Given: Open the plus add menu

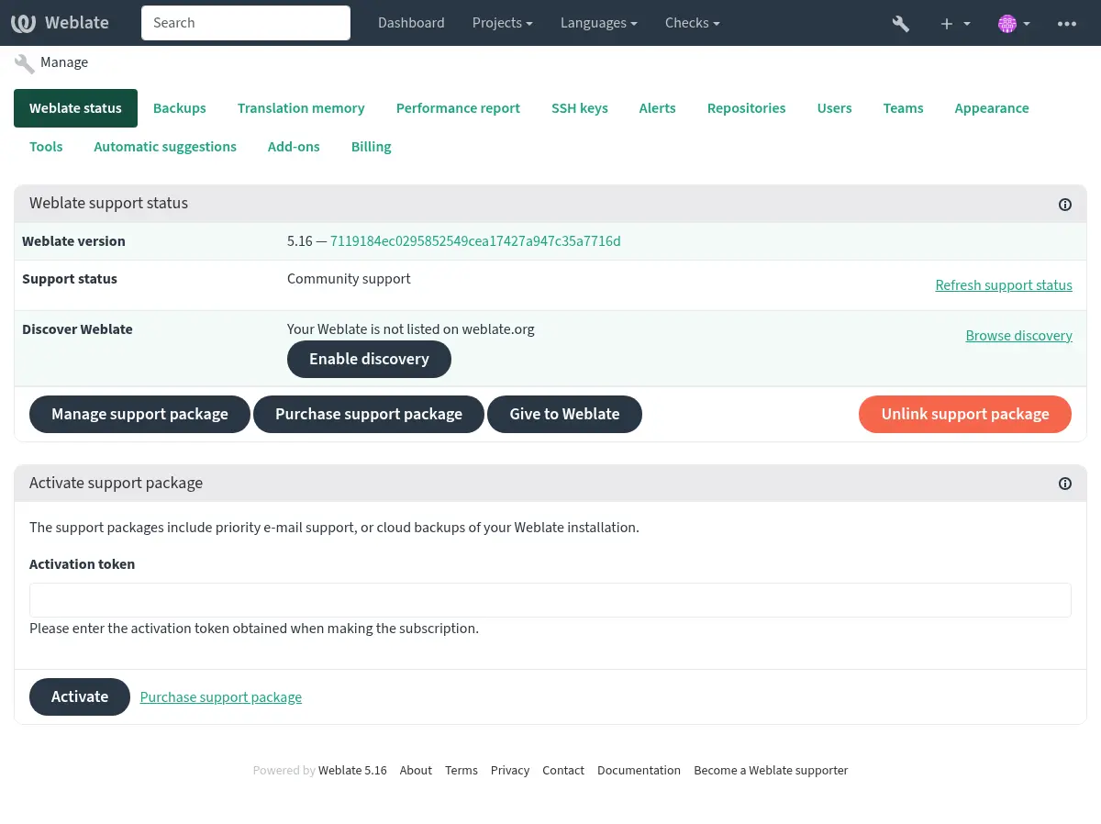Looking at the screenshot, I should click(x=954, y=23).
